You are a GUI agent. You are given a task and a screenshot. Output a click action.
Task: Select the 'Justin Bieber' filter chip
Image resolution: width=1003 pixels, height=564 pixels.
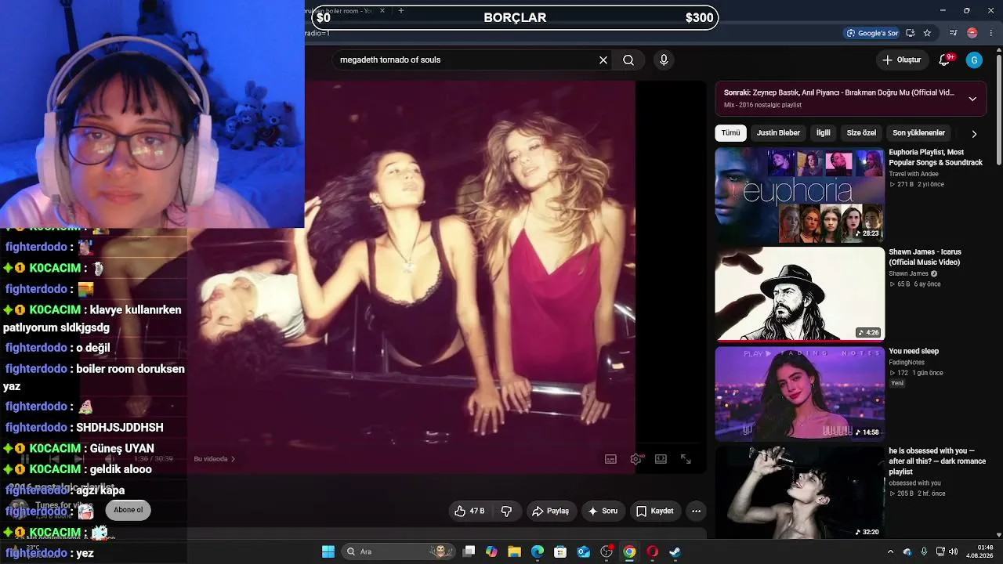point(778,133)
